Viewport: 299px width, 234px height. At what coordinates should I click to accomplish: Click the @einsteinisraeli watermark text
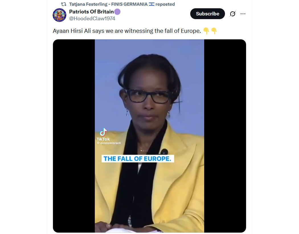tap(109, 143)
